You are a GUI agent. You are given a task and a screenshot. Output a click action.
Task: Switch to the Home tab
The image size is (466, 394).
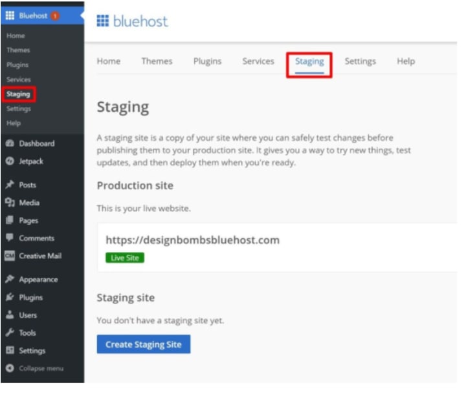pyautogui.click(x=109, y=61)
